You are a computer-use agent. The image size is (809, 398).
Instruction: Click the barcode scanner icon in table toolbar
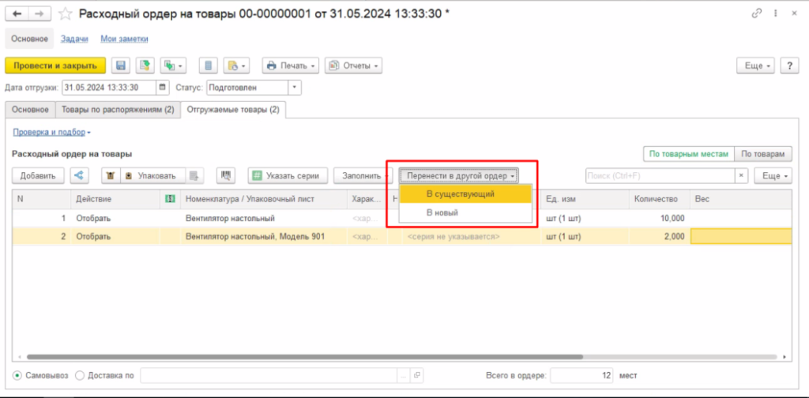[x=227, y=175]
